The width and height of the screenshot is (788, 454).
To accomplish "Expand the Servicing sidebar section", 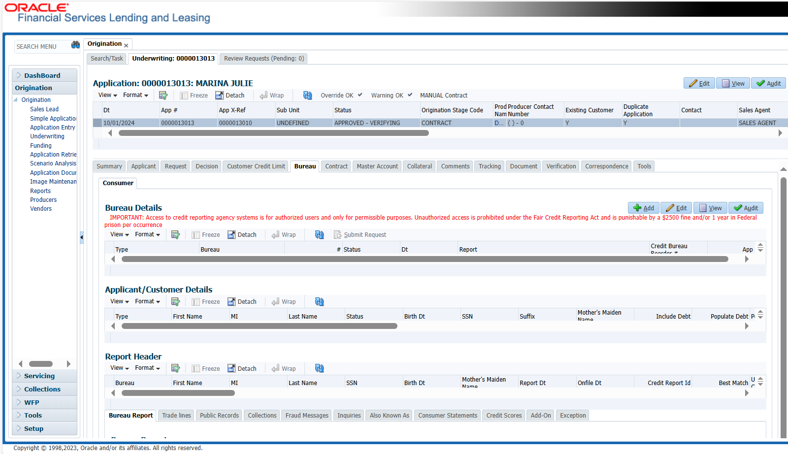I will point(44,376).
